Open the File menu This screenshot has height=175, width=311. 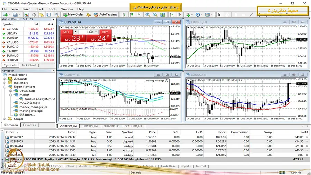pos(4,9)
